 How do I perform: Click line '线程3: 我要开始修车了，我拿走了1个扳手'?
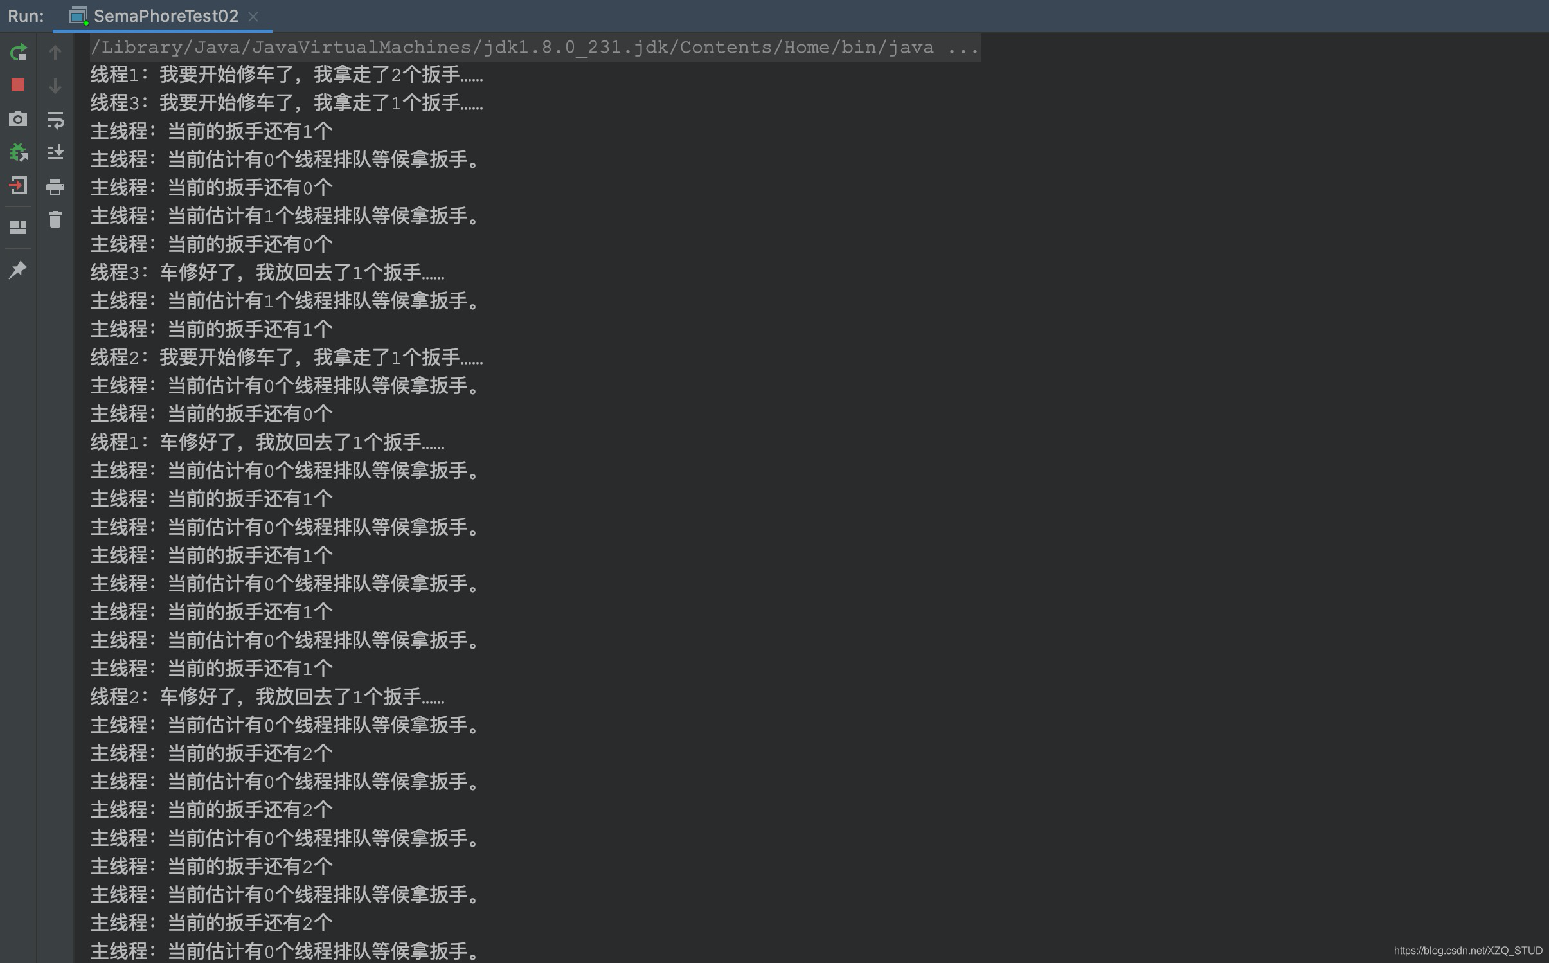point(287,104)
